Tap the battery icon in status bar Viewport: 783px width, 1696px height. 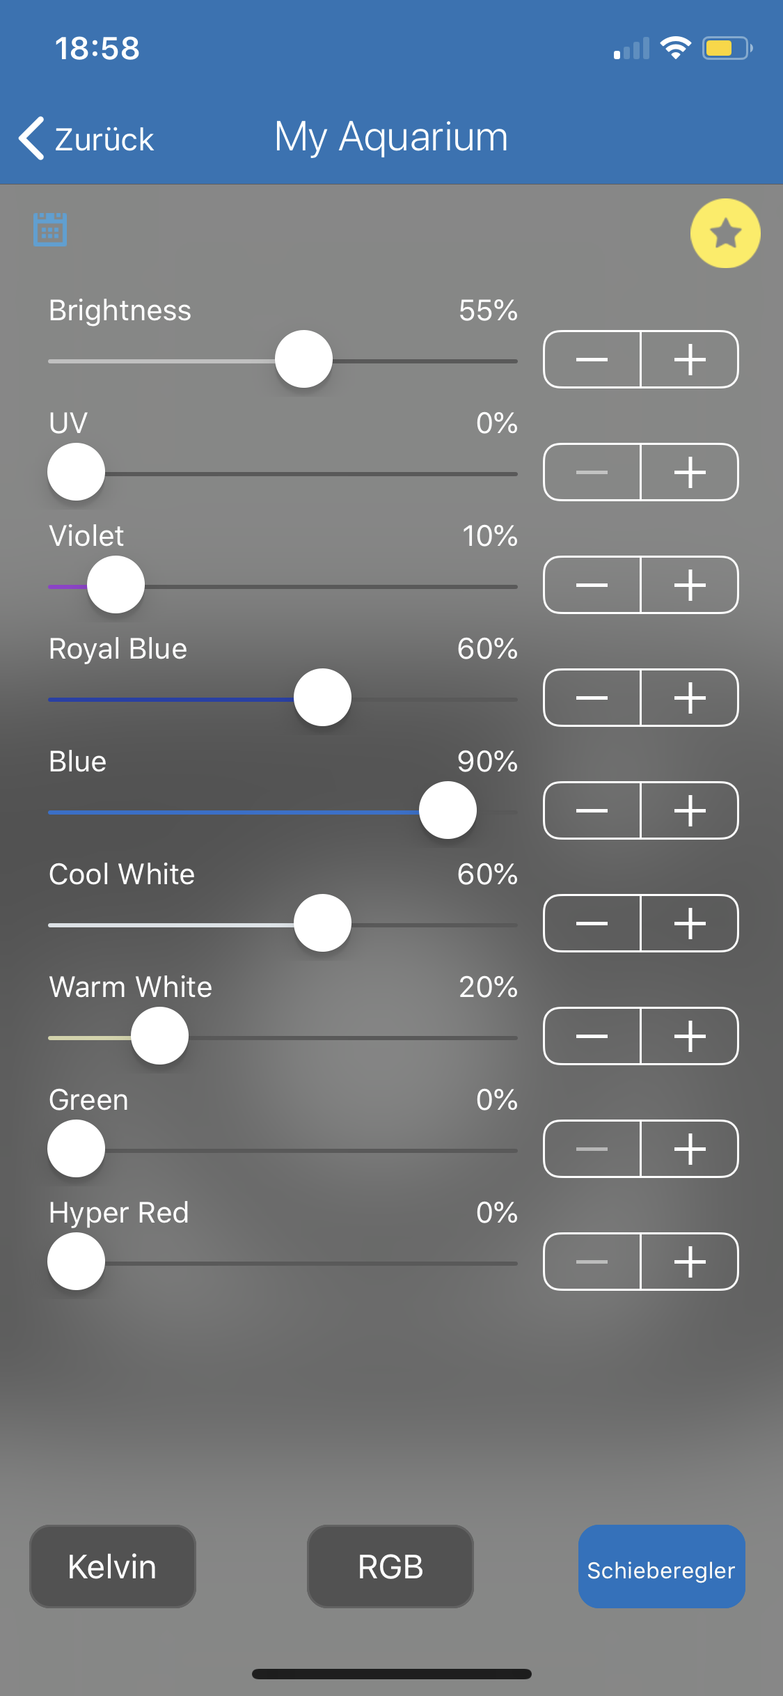tap(725, 48)
